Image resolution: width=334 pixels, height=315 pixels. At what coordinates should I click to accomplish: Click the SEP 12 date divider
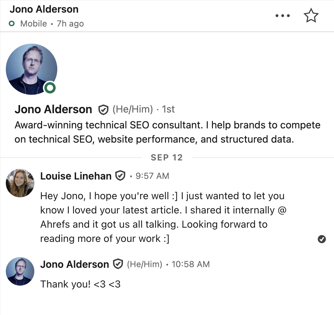click(x=166, y=157)
